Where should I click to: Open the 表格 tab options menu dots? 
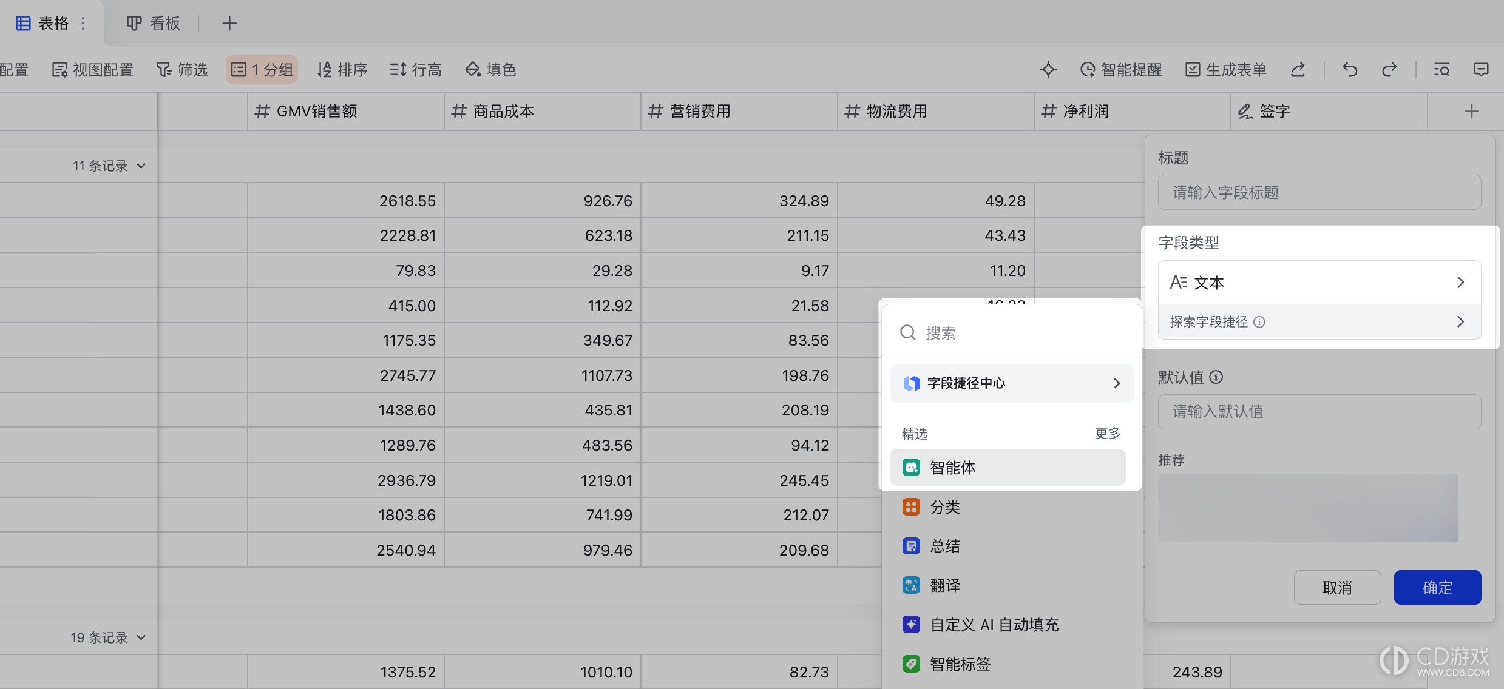tap(83, 23)
